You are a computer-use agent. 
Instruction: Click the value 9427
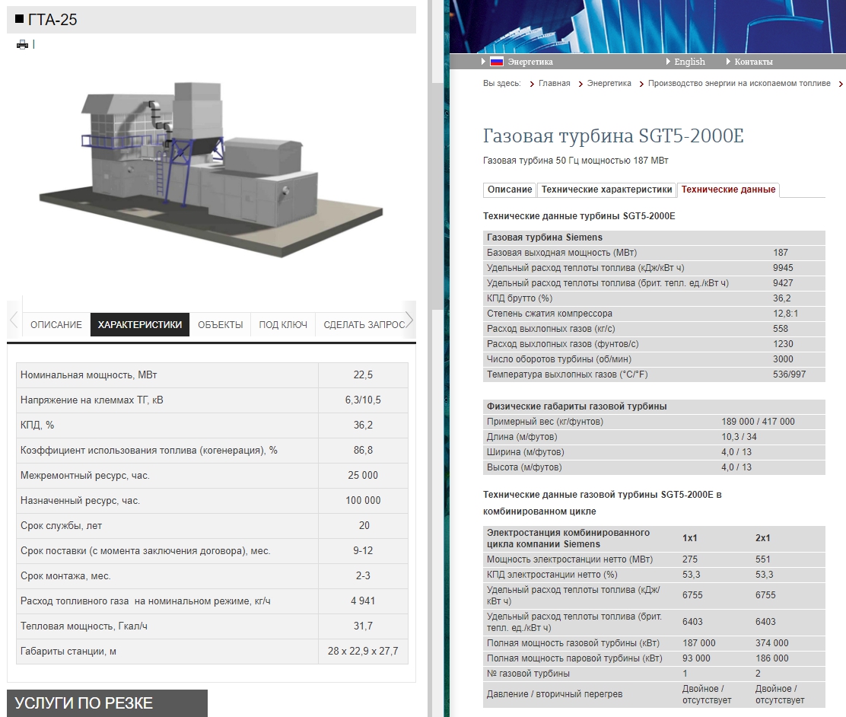point(783,283)
